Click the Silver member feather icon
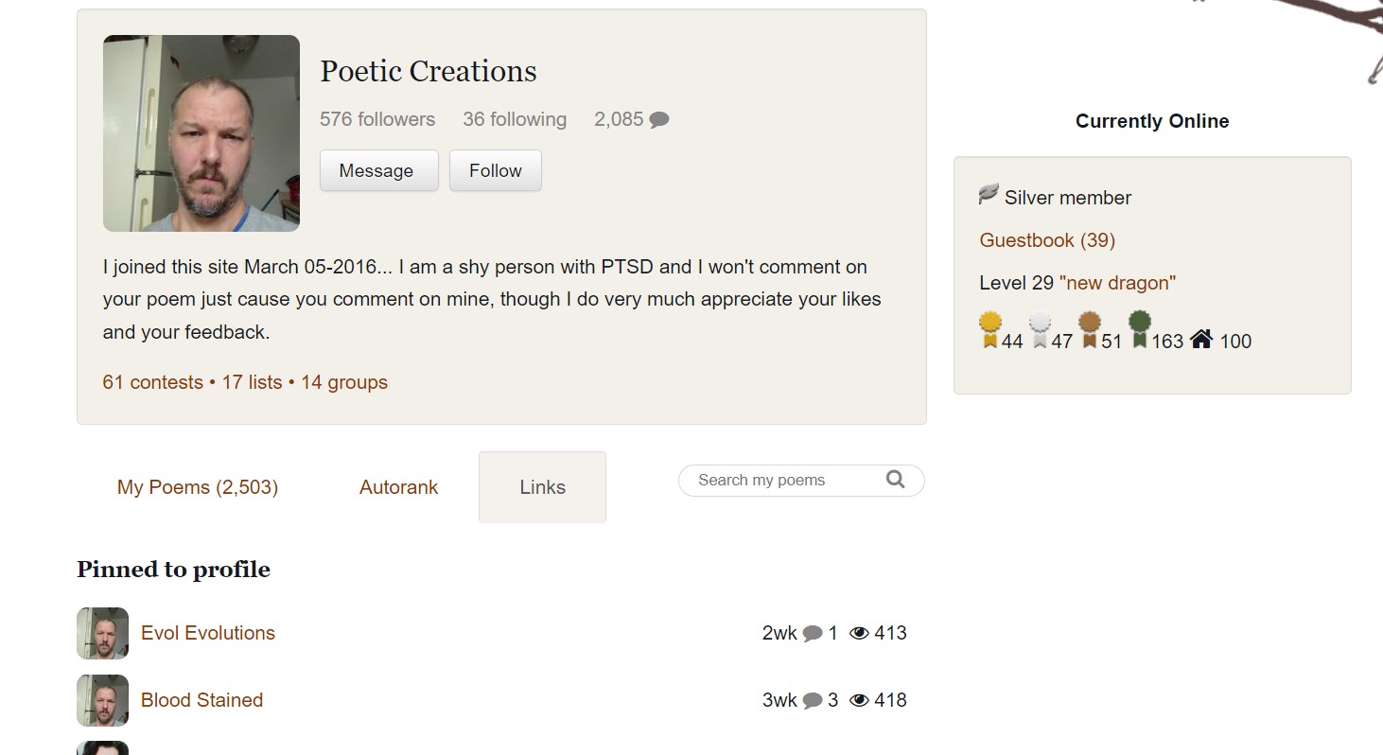1383x755 pixels. (x=989, y=195)
